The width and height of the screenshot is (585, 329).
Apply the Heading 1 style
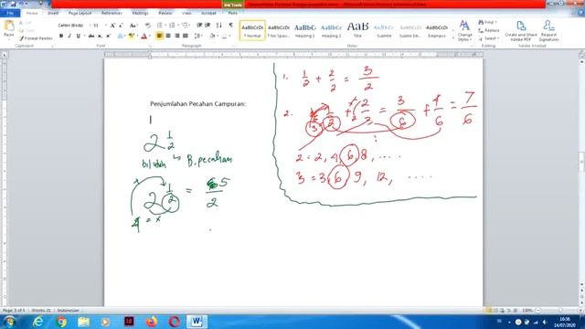304,30
